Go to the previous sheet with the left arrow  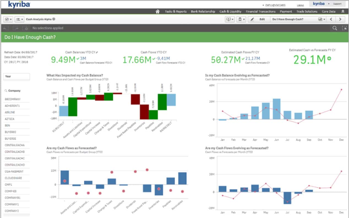pos(331,19)
